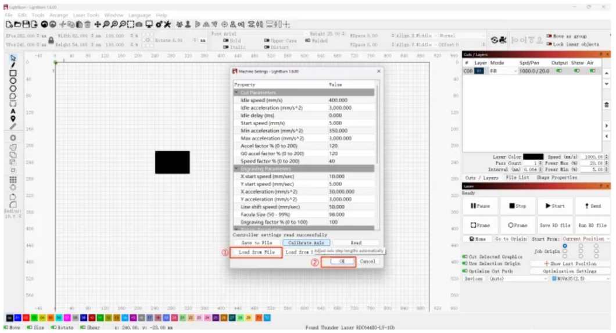The width and height of the screenshot is (616, 333).
Task: Click the lock aspect ratio padlock
Action: (51, 40)
